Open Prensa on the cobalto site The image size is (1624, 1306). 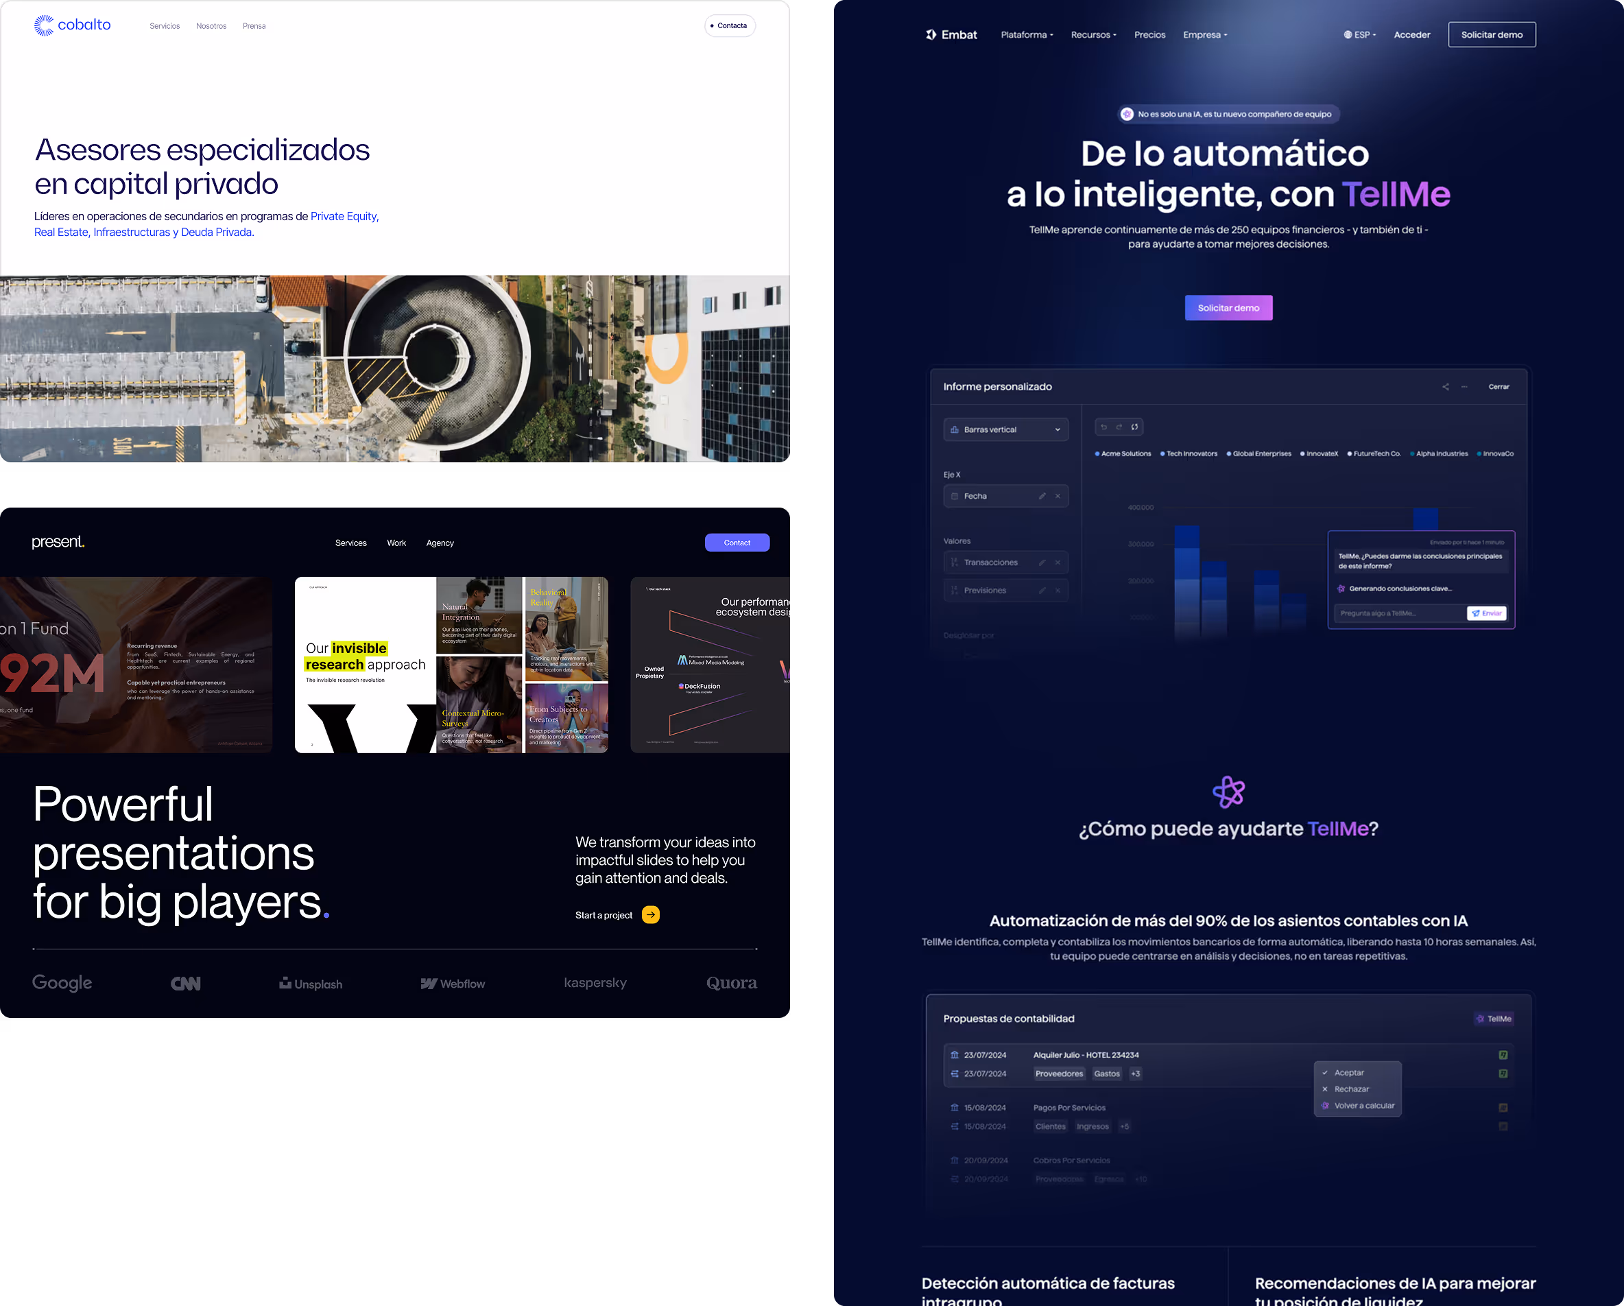[x=254, y=26]
